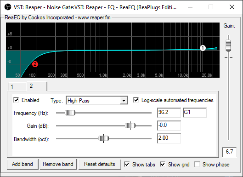Image resolution: width=243 pixels, height=177 pixels.
Task: Select band 1 white node on graph
Action: pyautogui.click(x=203, y=48)
